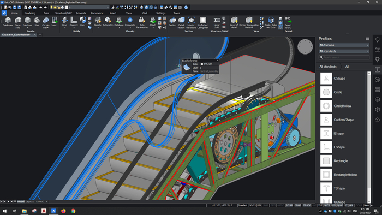Click Render Composition Material
The image size is (382, 215).
(249, 23)
